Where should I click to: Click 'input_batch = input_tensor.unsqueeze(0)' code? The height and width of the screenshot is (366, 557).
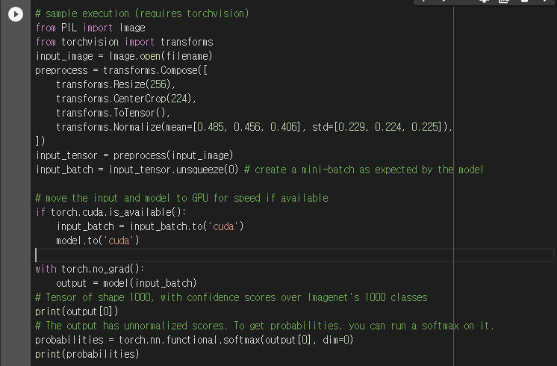[137, 170]
